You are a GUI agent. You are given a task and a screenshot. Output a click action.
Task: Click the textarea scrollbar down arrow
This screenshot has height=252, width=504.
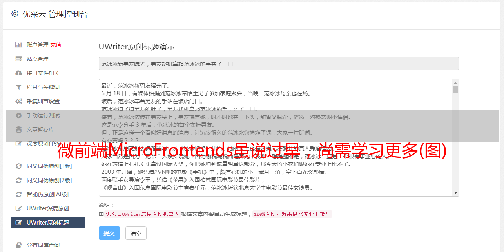point(455,193)
